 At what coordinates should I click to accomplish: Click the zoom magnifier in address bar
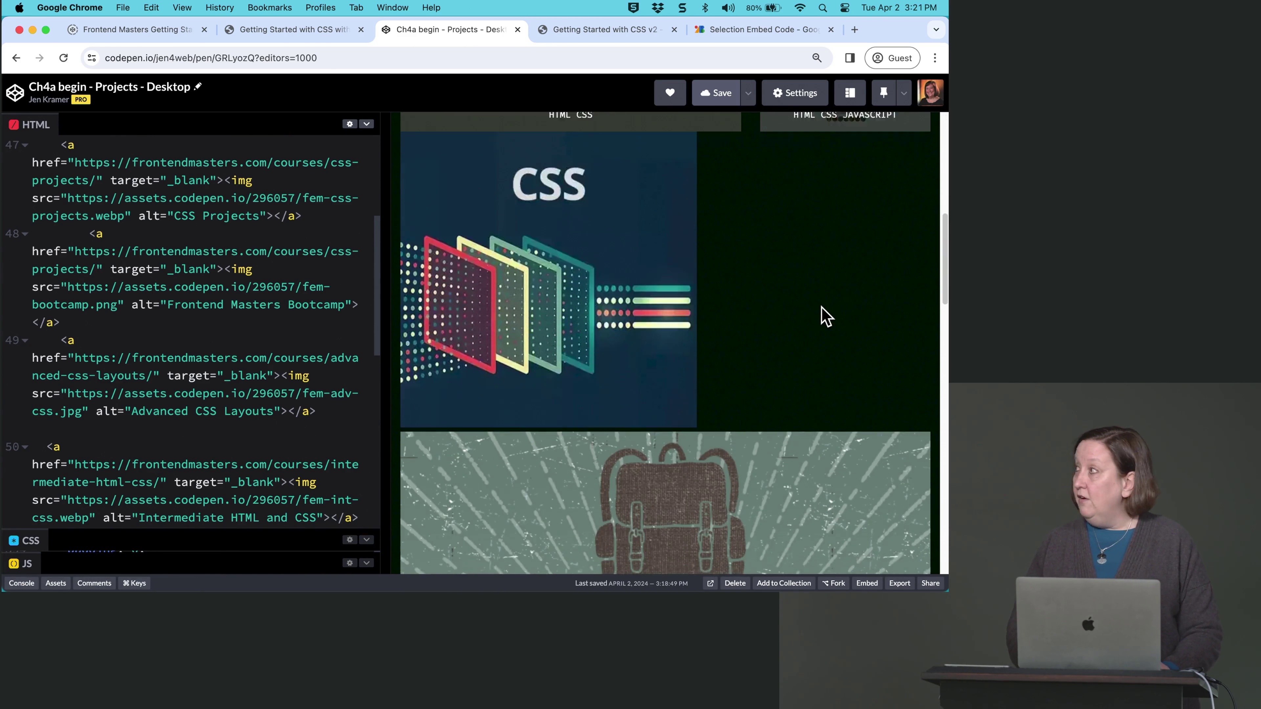coord(816,58)
